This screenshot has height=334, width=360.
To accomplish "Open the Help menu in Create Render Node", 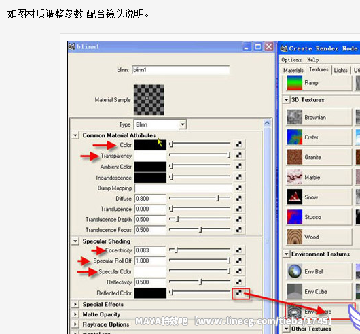I will tap(312, 60).
